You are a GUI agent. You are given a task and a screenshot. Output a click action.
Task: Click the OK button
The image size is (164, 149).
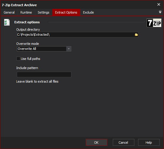96,143
